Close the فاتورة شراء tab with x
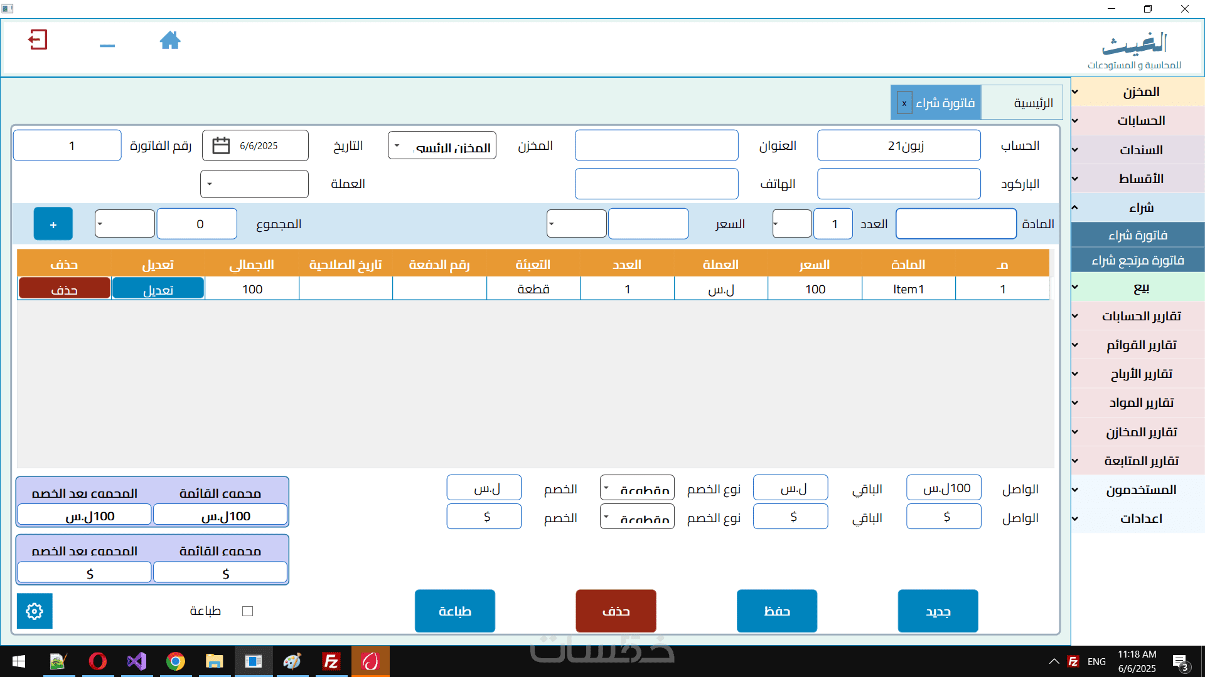The width and height of the screenshot is (1205, 677). tap(904, 103)
